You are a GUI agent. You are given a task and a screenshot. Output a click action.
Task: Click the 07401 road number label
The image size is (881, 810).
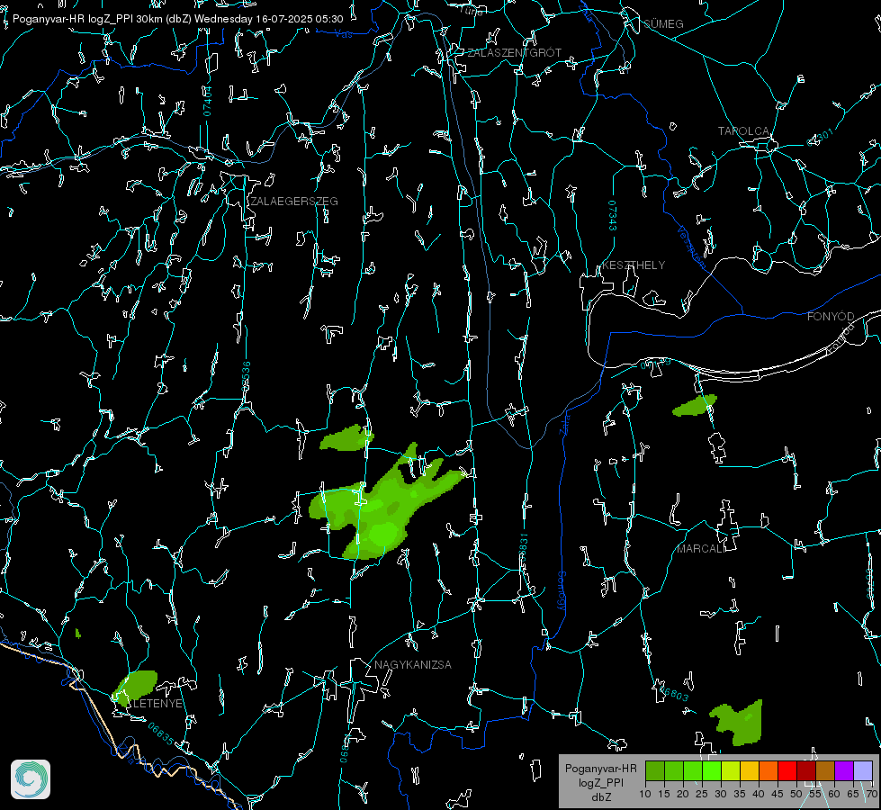pos(207,102)
